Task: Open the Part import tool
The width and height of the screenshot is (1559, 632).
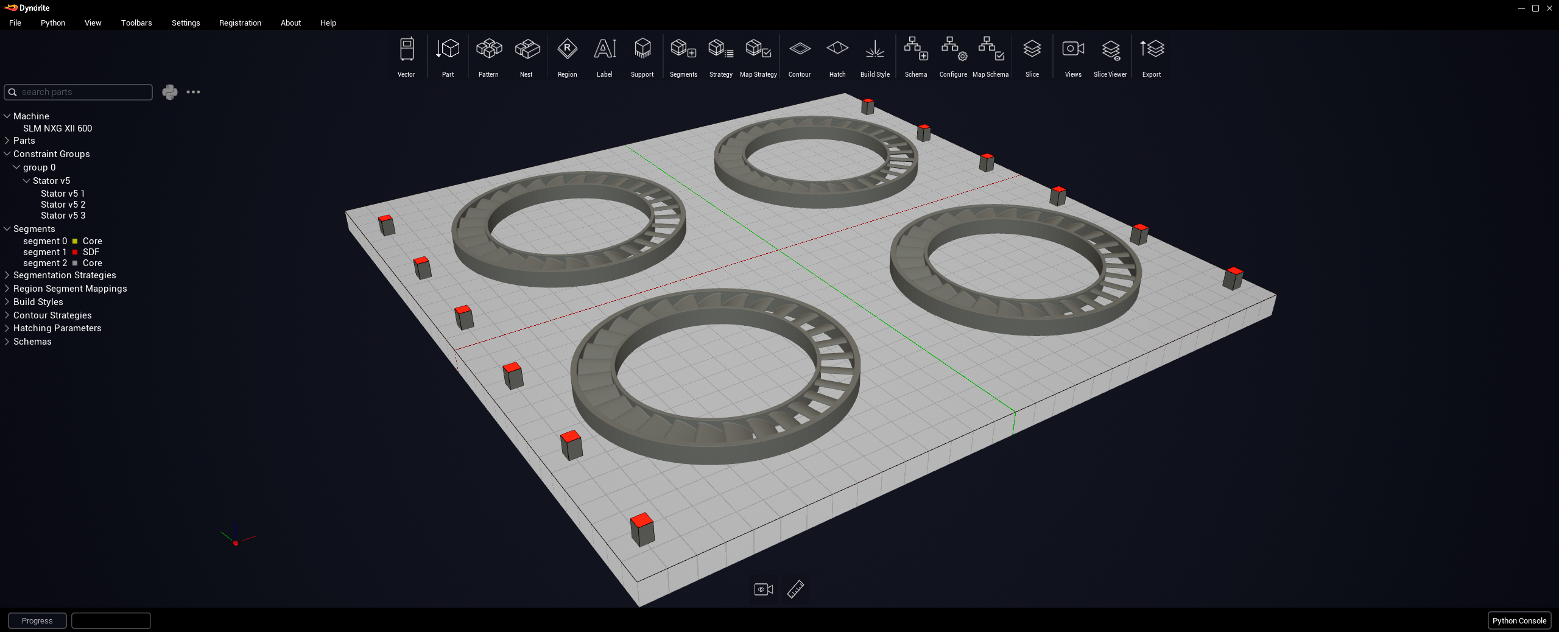Action: [448, 57]
